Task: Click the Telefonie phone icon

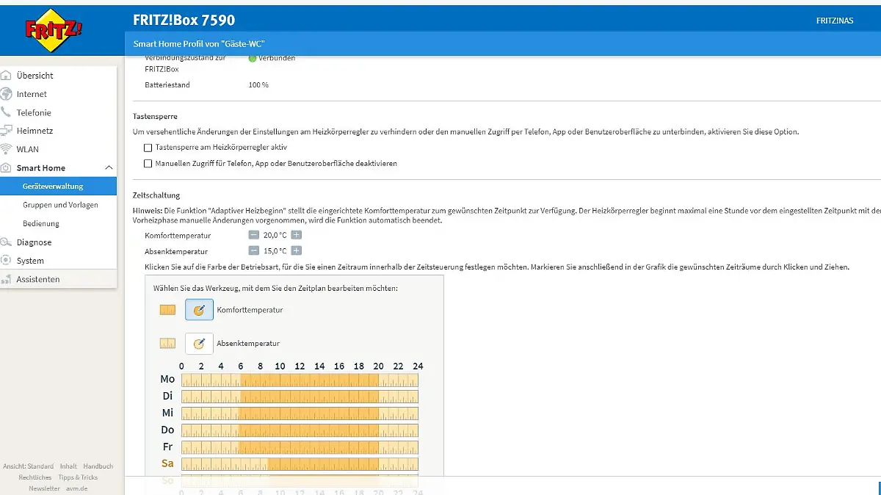Action: point(7,112)
